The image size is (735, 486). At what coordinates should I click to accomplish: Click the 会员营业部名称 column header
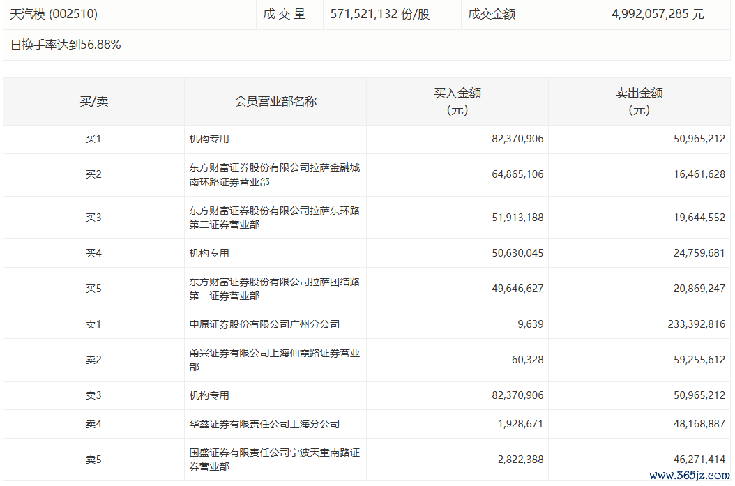[x=275, y=102]
